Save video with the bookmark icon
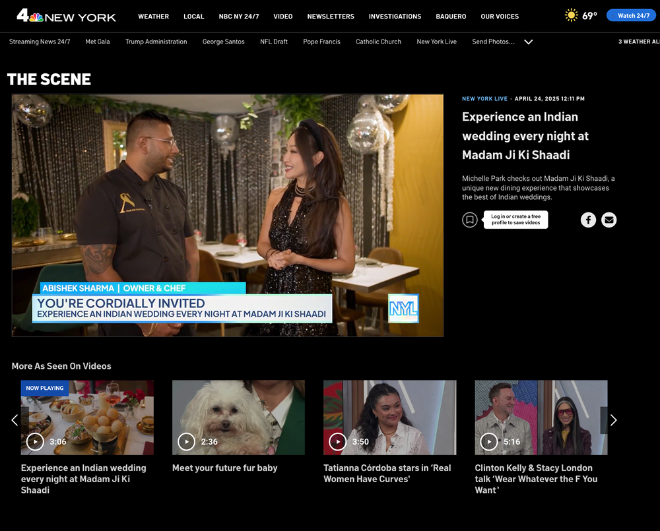This screenshot has height=531, width=660. click(470, 220)
